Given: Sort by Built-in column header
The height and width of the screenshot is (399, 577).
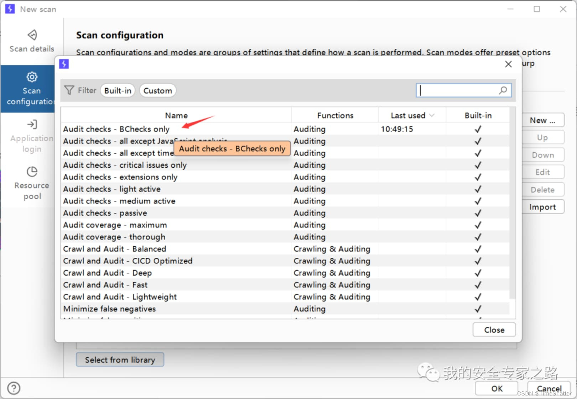Looking at the screenshot, I should pyautogui.click(x=478, y=115).
